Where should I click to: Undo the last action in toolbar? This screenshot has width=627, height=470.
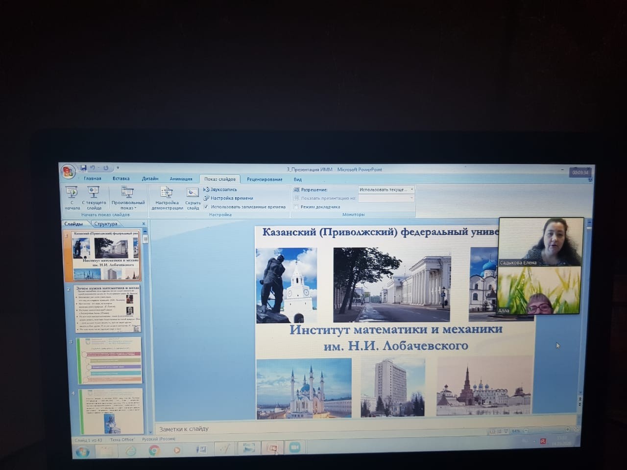pos(93,168)
